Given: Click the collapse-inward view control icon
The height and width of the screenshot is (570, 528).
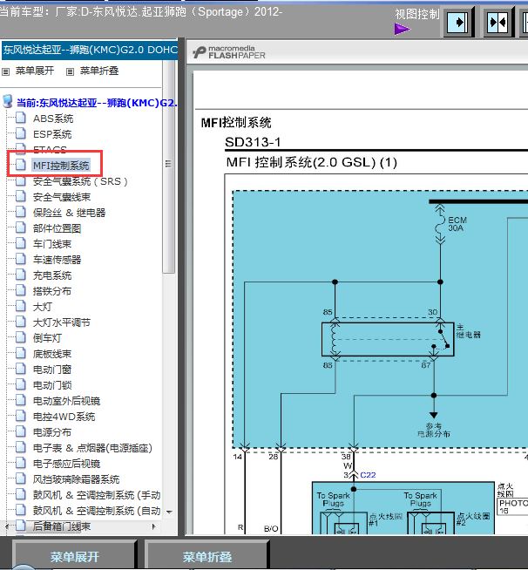Looking at the screenshot, I should [x=498, y=23].
